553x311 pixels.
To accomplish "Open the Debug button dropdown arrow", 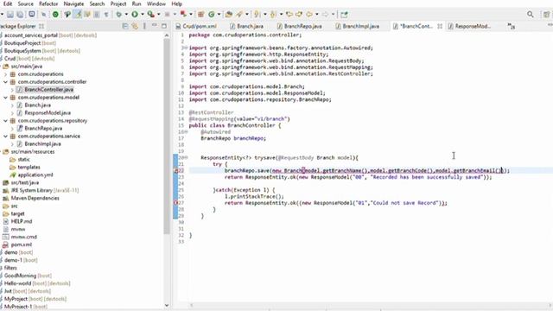I will point(126,15).
